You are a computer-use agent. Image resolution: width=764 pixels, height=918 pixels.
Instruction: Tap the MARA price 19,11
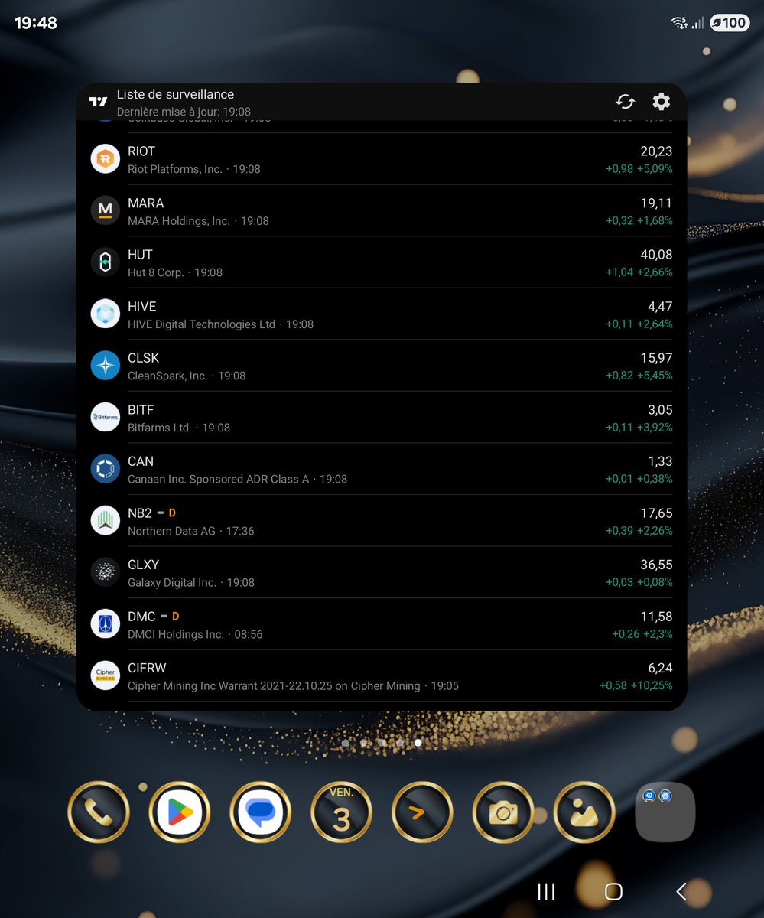656,203
